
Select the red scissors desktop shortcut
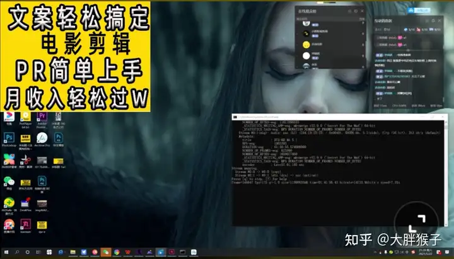click(25, 160)
